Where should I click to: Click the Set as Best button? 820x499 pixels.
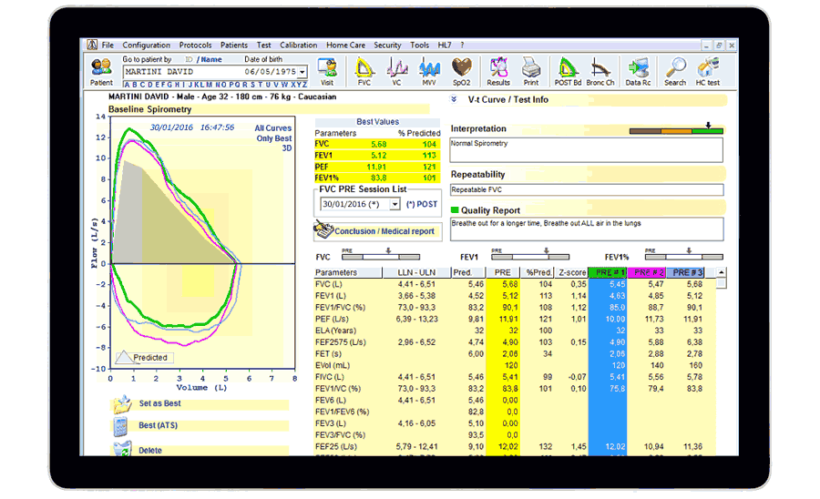[159, 403]
